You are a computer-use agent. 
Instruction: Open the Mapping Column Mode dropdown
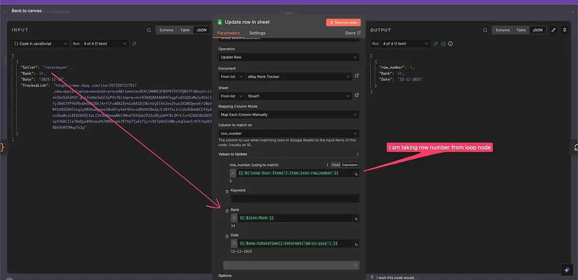(288, 115)
